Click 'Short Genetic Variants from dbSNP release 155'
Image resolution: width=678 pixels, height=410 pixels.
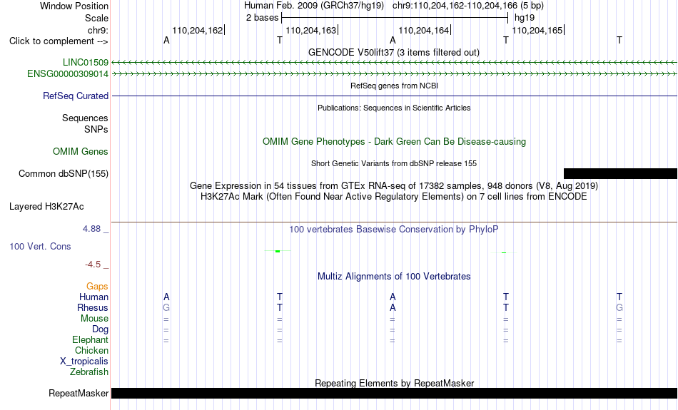[394, 164]
